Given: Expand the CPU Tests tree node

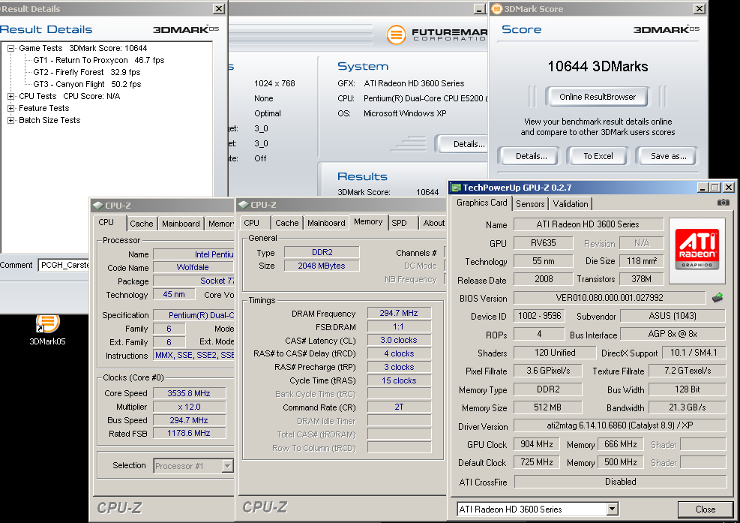Looking at the screenshot, I should (10, 96).
